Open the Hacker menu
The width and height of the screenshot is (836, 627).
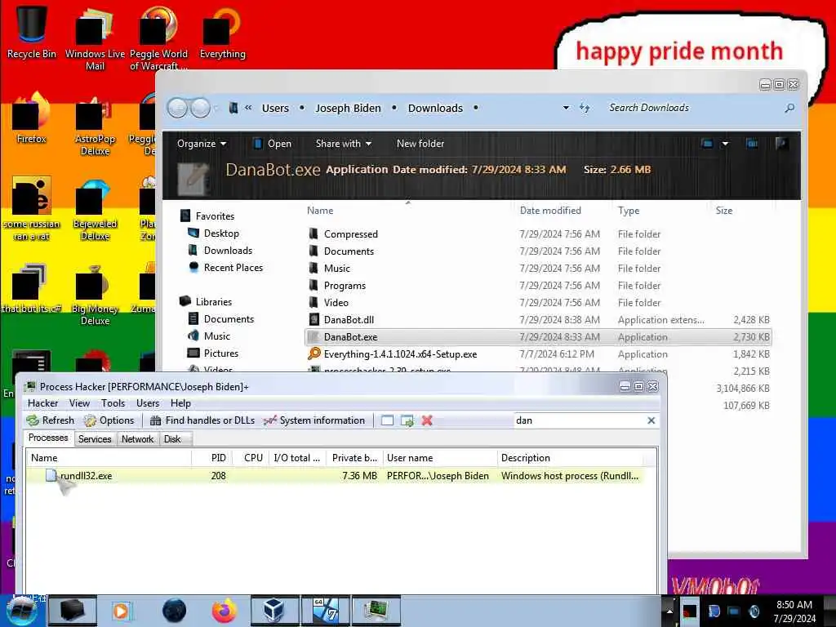[x=42, y=403]
